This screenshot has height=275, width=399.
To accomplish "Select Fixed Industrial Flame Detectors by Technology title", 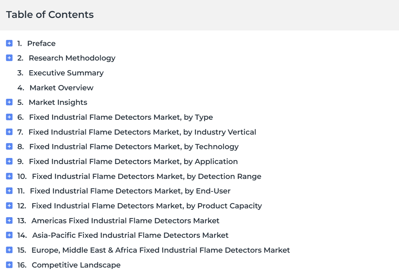I will (134, 147).
